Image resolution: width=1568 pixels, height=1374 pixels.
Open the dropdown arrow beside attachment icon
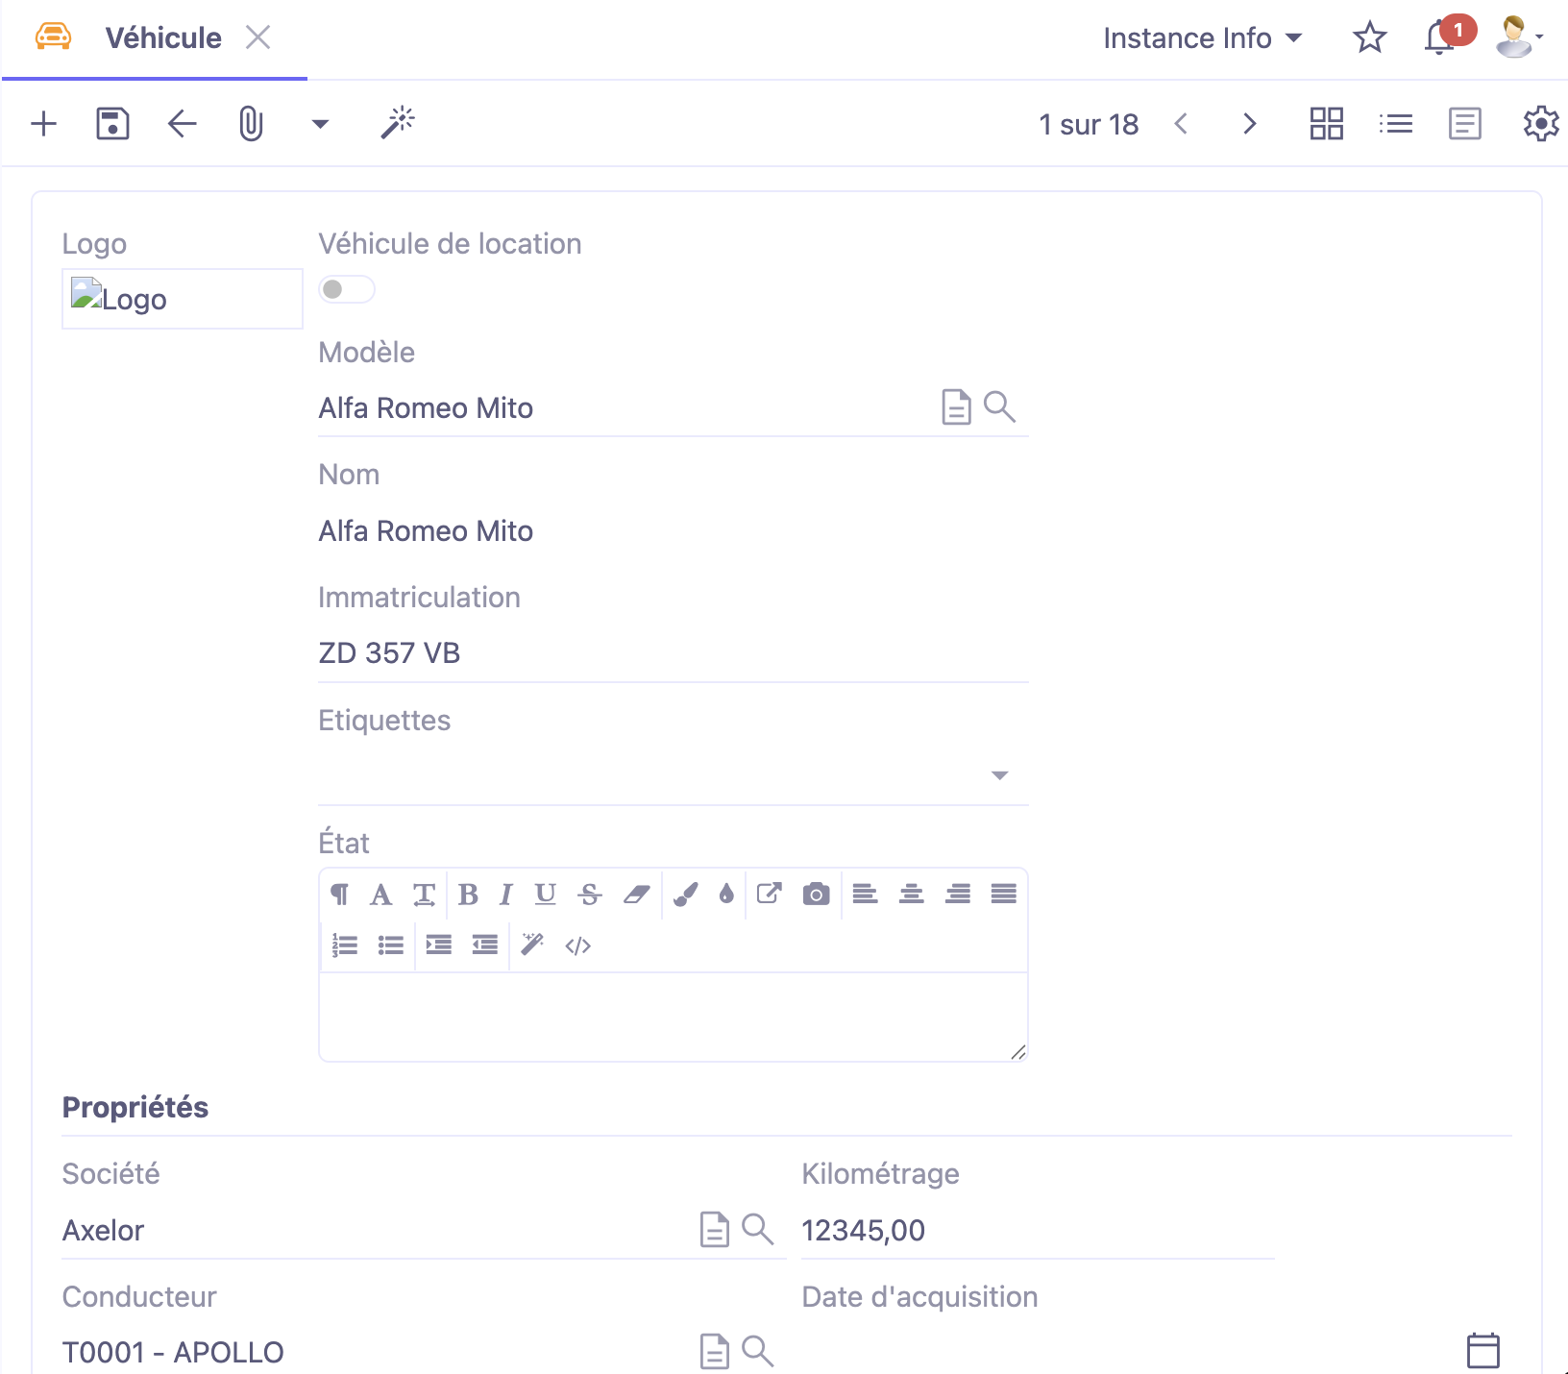point(320,124)
